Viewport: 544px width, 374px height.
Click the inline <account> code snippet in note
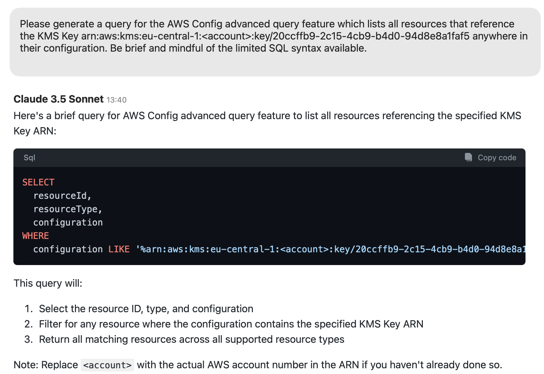(x=107, y=365)
